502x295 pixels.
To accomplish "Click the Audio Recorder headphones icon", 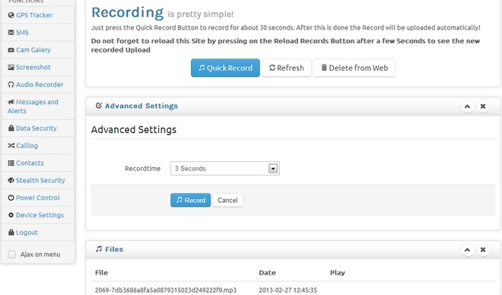I will [x=11, y=84].
